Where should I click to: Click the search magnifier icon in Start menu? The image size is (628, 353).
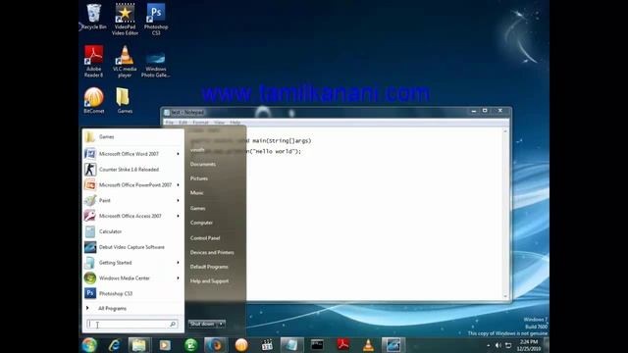173,324
